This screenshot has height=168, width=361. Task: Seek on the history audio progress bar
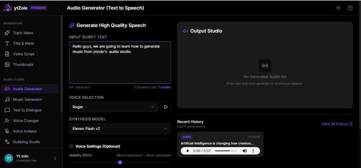[x=225, y=151]
